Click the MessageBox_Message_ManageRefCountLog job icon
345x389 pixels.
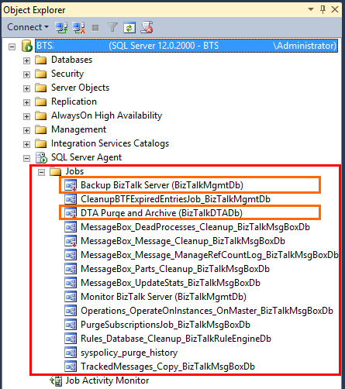coord(71,255)
